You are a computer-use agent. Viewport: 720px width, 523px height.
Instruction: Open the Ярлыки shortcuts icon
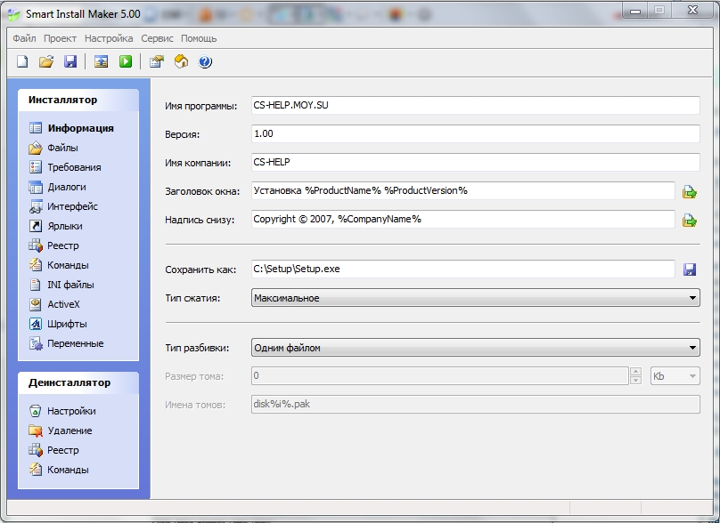pos(36,226)
